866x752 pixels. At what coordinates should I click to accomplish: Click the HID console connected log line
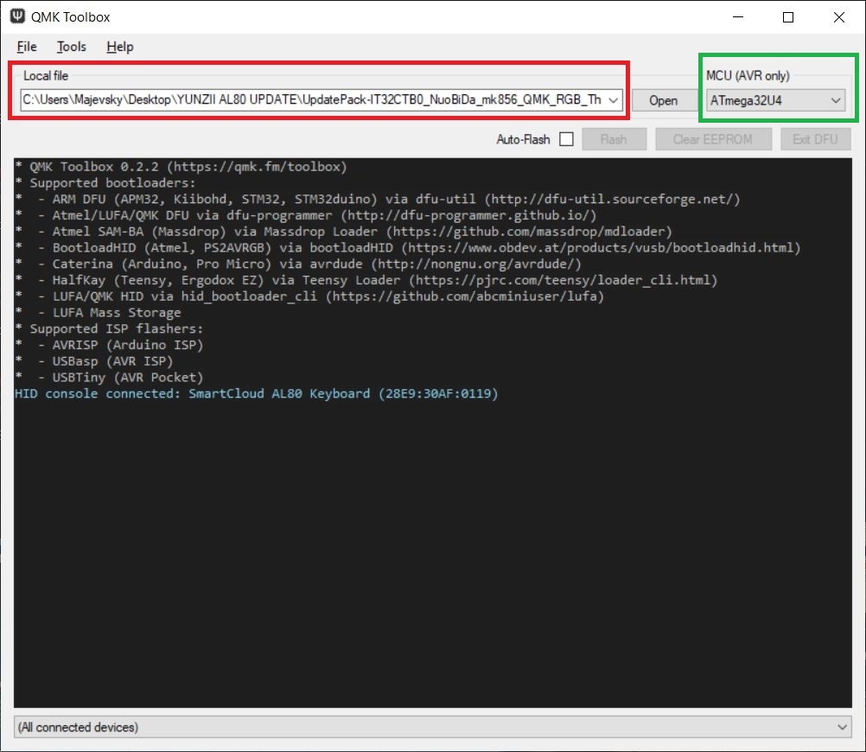pyautogui.click(x=257, y=394)
